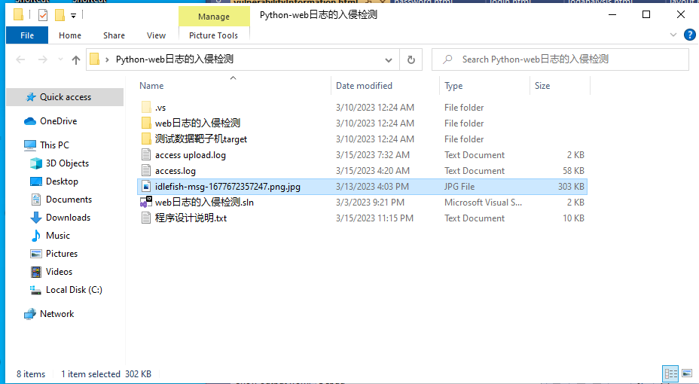The image size is (699, 384).
Task: Select the web日志的入侵检测 folder
Action: [x=197, y=123]
